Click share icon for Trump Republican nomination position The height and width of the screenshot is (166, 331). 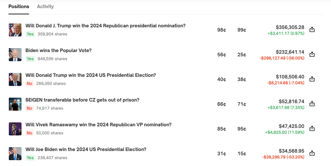click(x=312, y=30)
